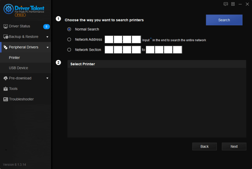The image size is (252, 169).
Task: Click fourth octet of Network Section start
Action: (136, 50)
